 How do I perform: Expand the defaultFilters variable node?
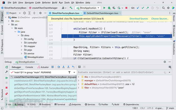(79, 84)
